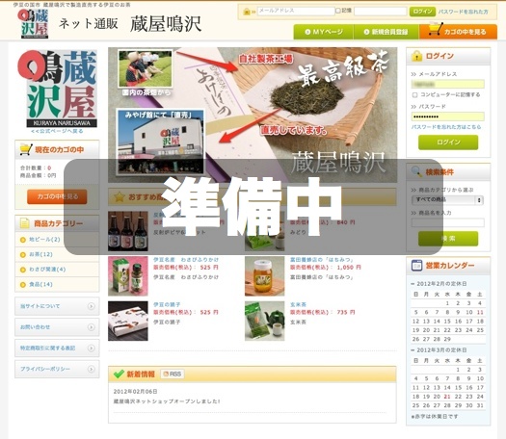Click the 2012年02月06日 news date

[135, 391]
